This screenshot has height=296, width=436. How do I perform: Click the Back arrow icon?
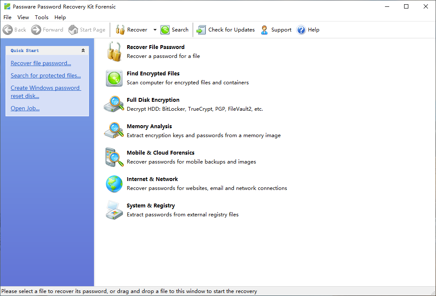click(8, 30)
